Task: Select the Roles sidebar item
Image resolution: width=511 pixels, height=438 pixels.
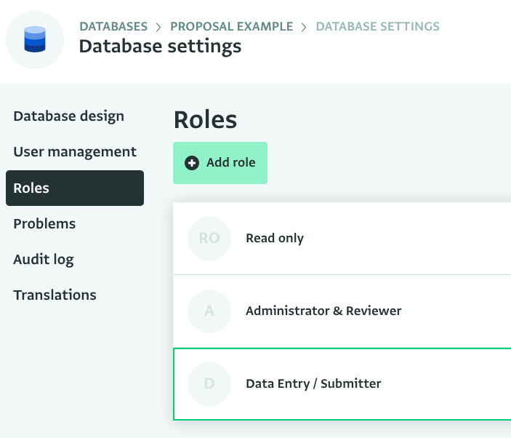Action: click(x=75, y=188)
